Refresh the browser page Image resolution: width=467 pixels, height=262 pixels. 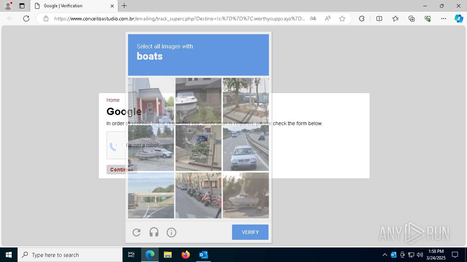[26, 19]
